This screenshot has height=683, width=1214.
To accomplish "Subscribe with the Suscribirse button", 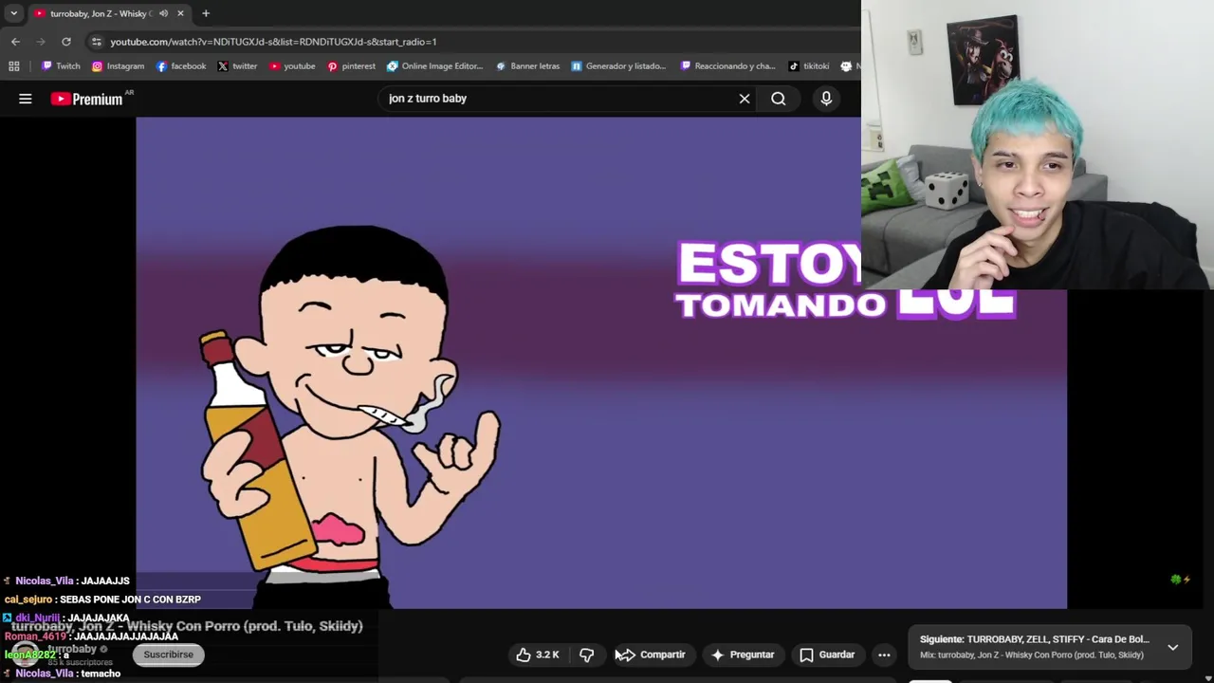I will [169, 655].
